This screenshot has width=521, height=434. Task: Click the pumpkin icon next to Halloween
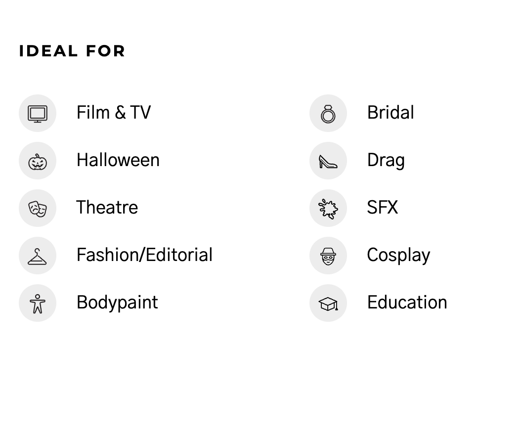(38, 161)
